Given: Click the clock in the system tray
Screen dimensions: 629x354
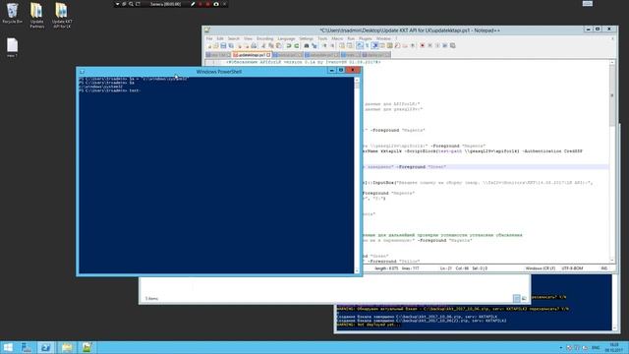Looking at the screenshot, I should coord(614,347).
